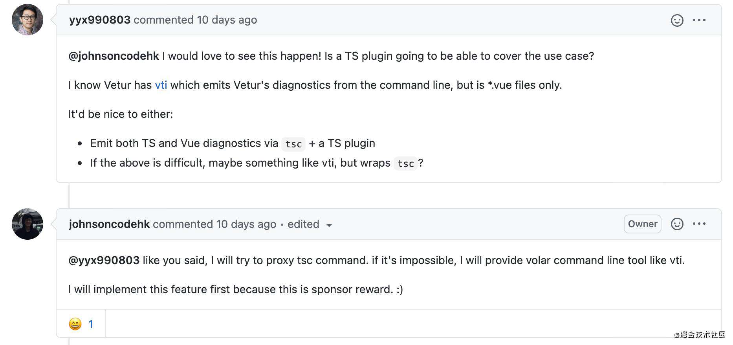
Task: Add emoji reaction to johnsoncodehk's comment
Action: tap(677, 224)
